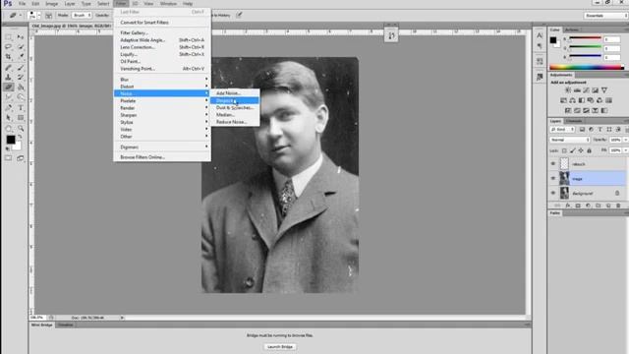Choose Dust & Scratches filter
The image size is (629, 354).
tap(235, 107)
